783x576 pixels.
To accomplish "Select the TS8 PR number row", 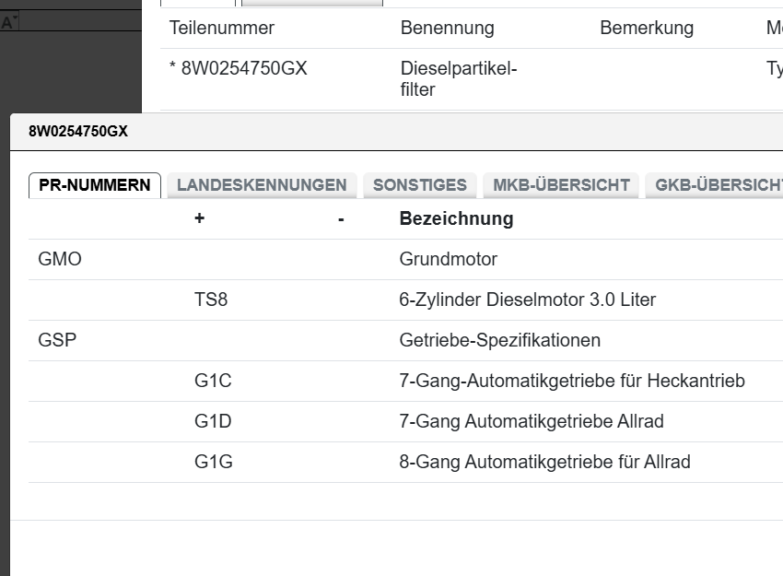I will 211,300.
